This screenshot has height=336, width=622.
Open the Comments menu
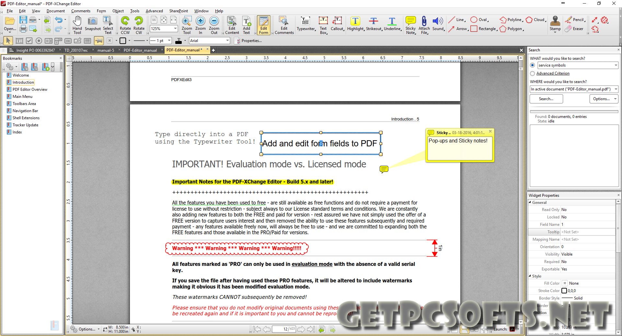pyautogui.click(x=81, y=11)
